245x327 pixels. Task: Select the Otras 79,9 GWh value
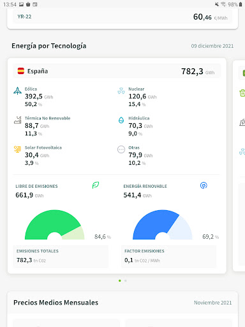click(140, 155)
